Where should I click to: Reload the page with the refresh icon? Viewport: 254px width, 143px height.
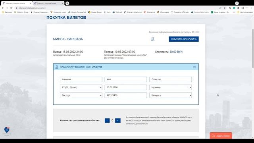tap(12, 8)
